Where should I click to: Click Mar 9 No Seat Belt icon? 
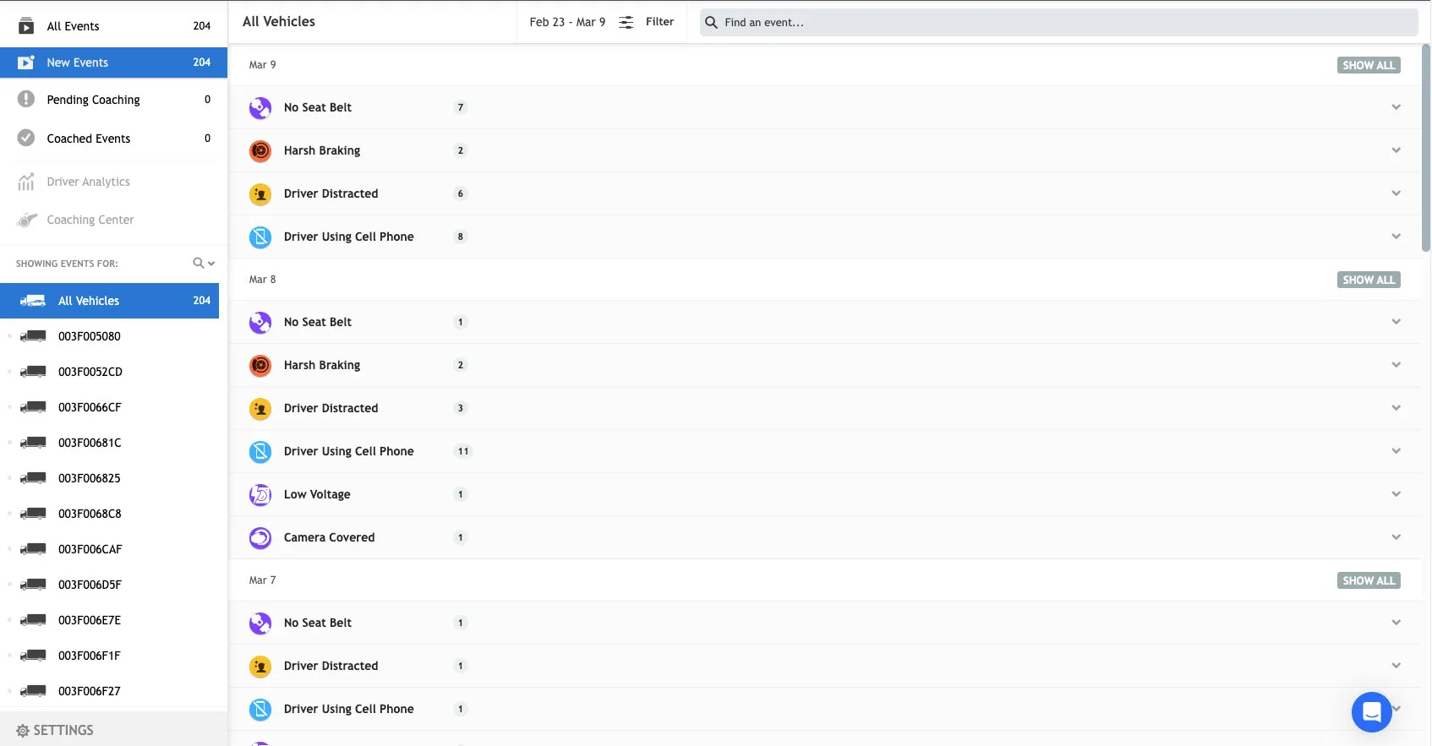click(x=260, y=108)
